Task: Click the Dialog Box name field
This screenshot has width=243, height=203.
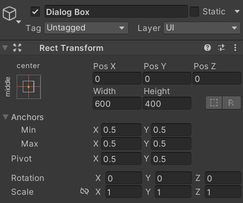Action: click(x=116, y=12)
